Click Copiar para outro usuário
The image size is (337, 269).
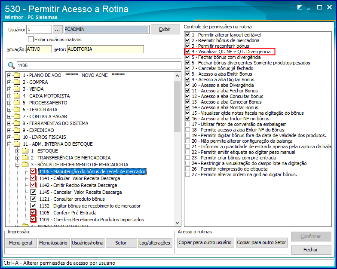tap(205, 242)
